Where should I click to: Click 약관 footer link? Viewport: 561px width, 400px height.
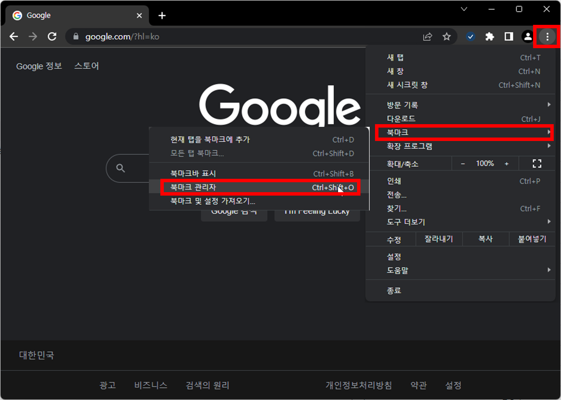pyautogui.click(x=419, y=385)
